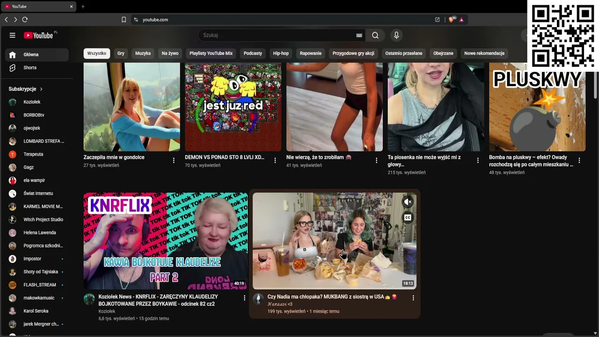Open the Brave Shields lion icon

click(x=452, y=20)
